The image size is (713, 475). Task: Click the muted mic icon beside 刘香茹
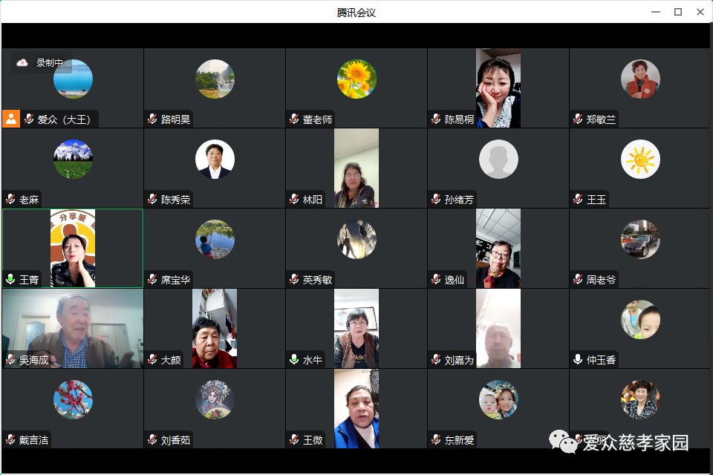(x=152, y=440)
